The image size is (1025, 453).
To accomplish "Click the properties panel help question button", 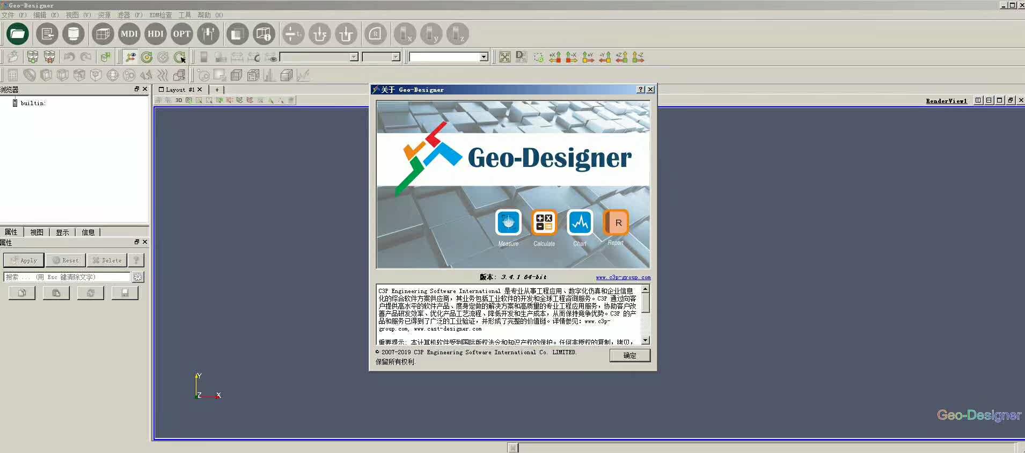I will (x=136, y=260).
